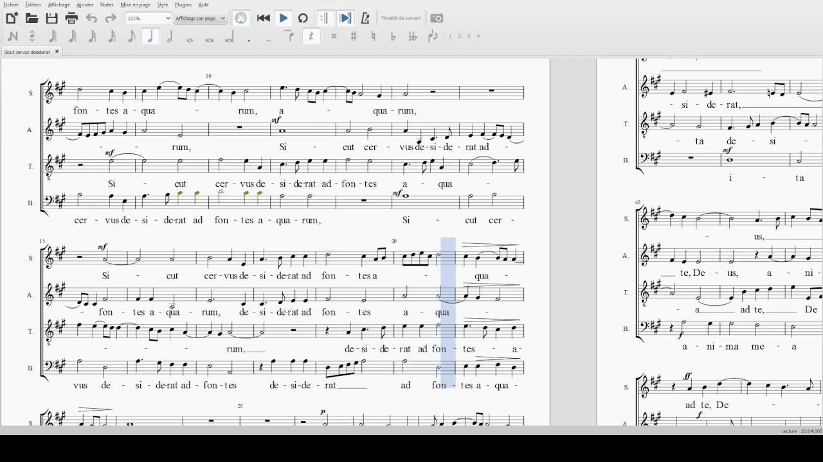Toggle pan score during playback
823x462 pixels.
pyautogui.click(x=345, y=18)
